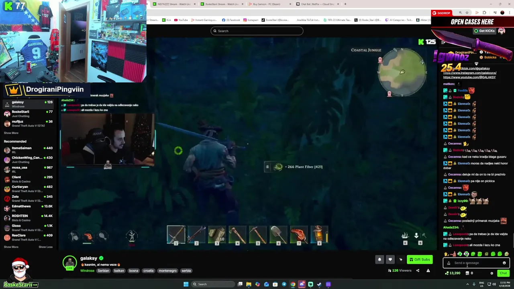Open the Facebook bookmark
Image resolution: width=514 pixels, height=289 pixels.
pyautogui.click(x=231, y=20)
